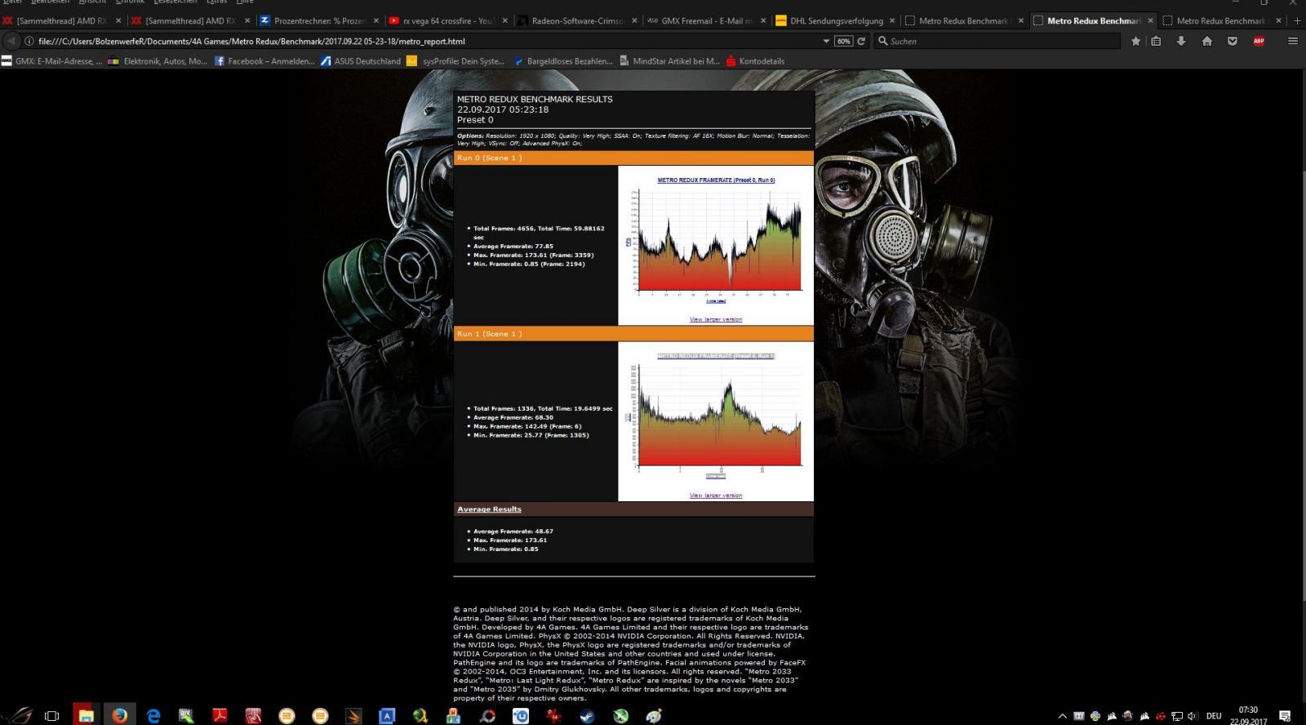The width and height of the screenshot is (1306, 725).
Task: Open Firefox from the Windows taskbar
Action: (120, 715)
